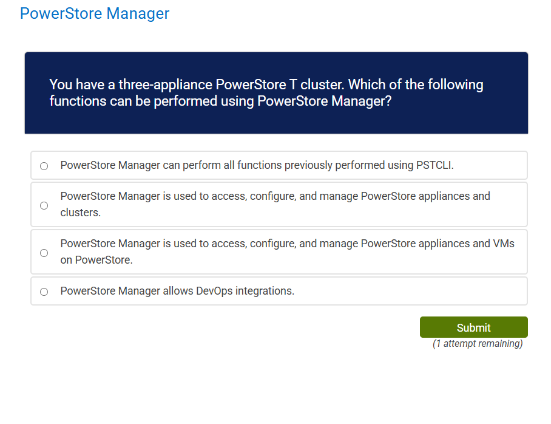This screenshot has height=424, width=551.
Task: Click the PowerStore Manager page title
Action: tap(94, 13)
